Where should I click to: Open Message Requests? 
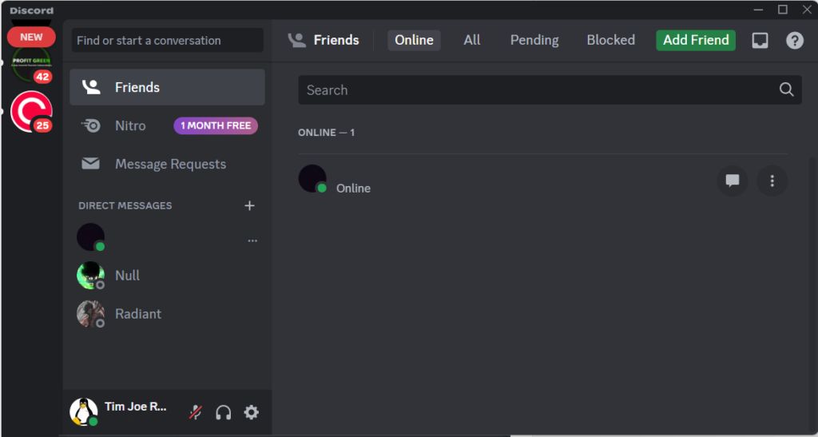tap(167, 164)
